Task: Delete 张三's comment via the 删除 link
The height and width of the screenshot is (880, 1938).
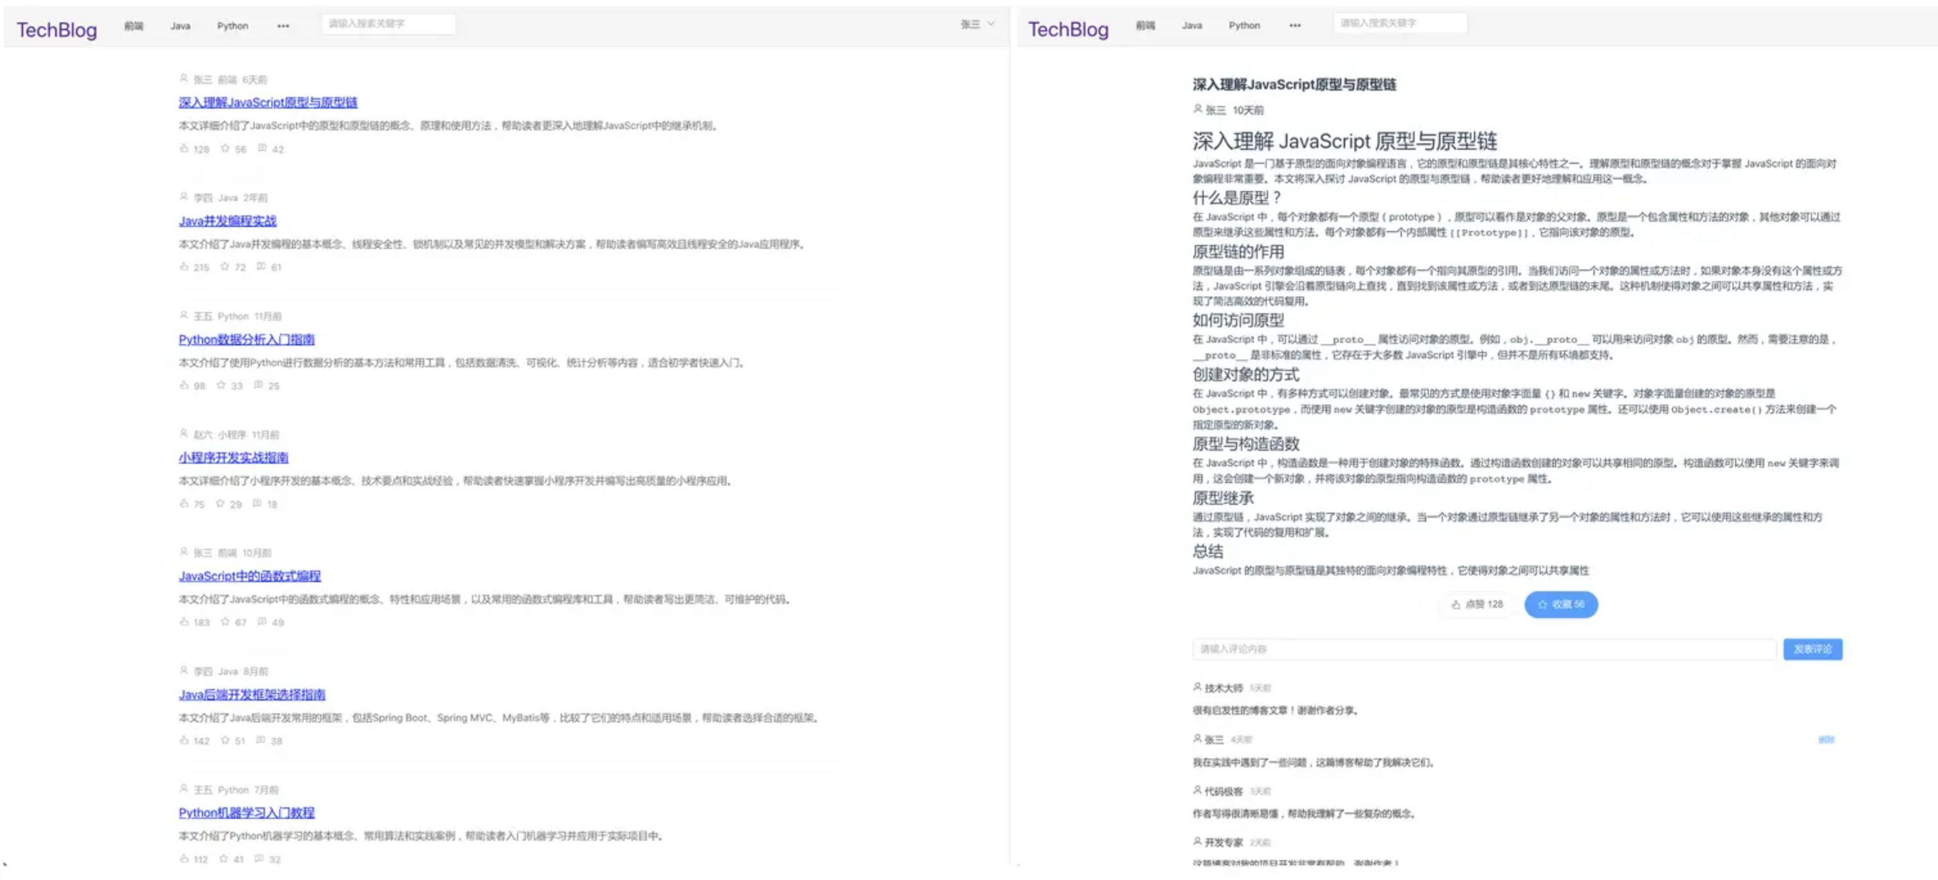Action: coord(1826,739)
